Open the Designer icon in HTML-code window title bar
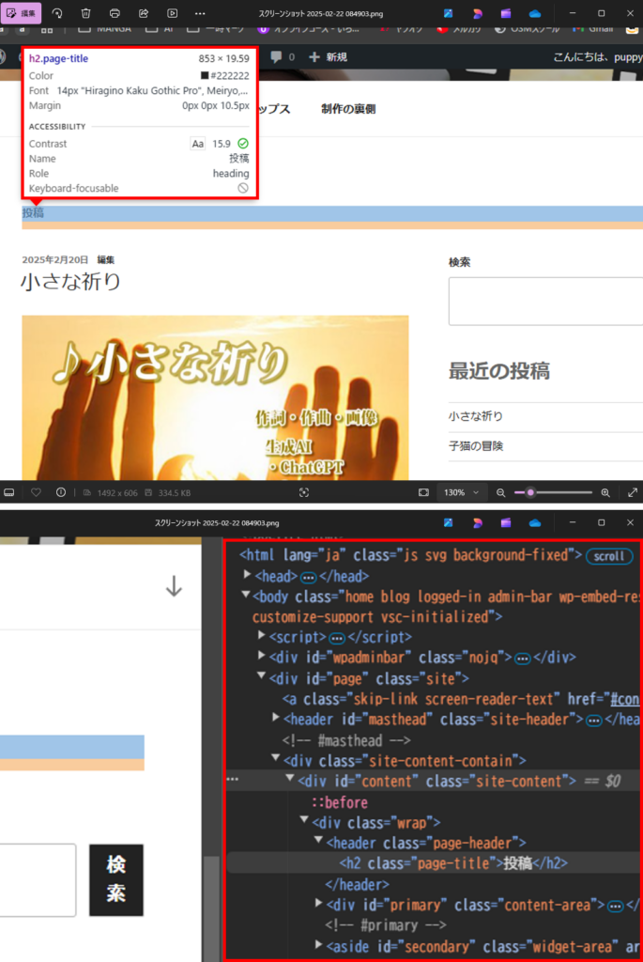The height and width of the screenshot is (962, 643). 477,522
